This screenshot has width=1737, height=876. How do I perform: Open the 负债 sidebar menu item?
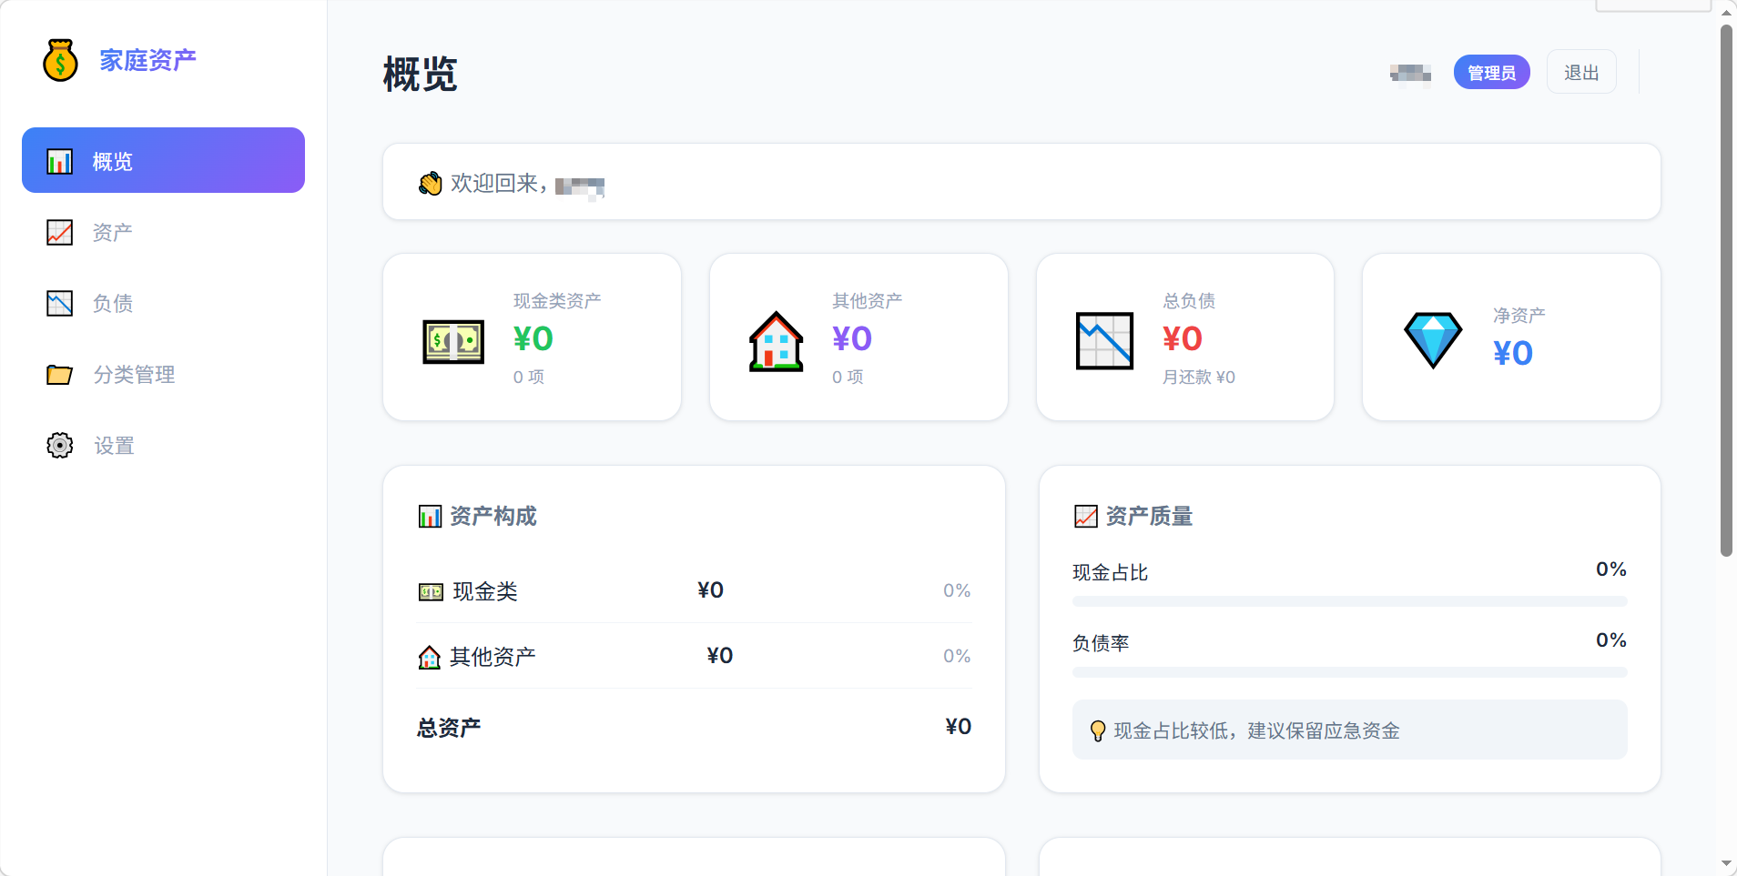[163, 303]
